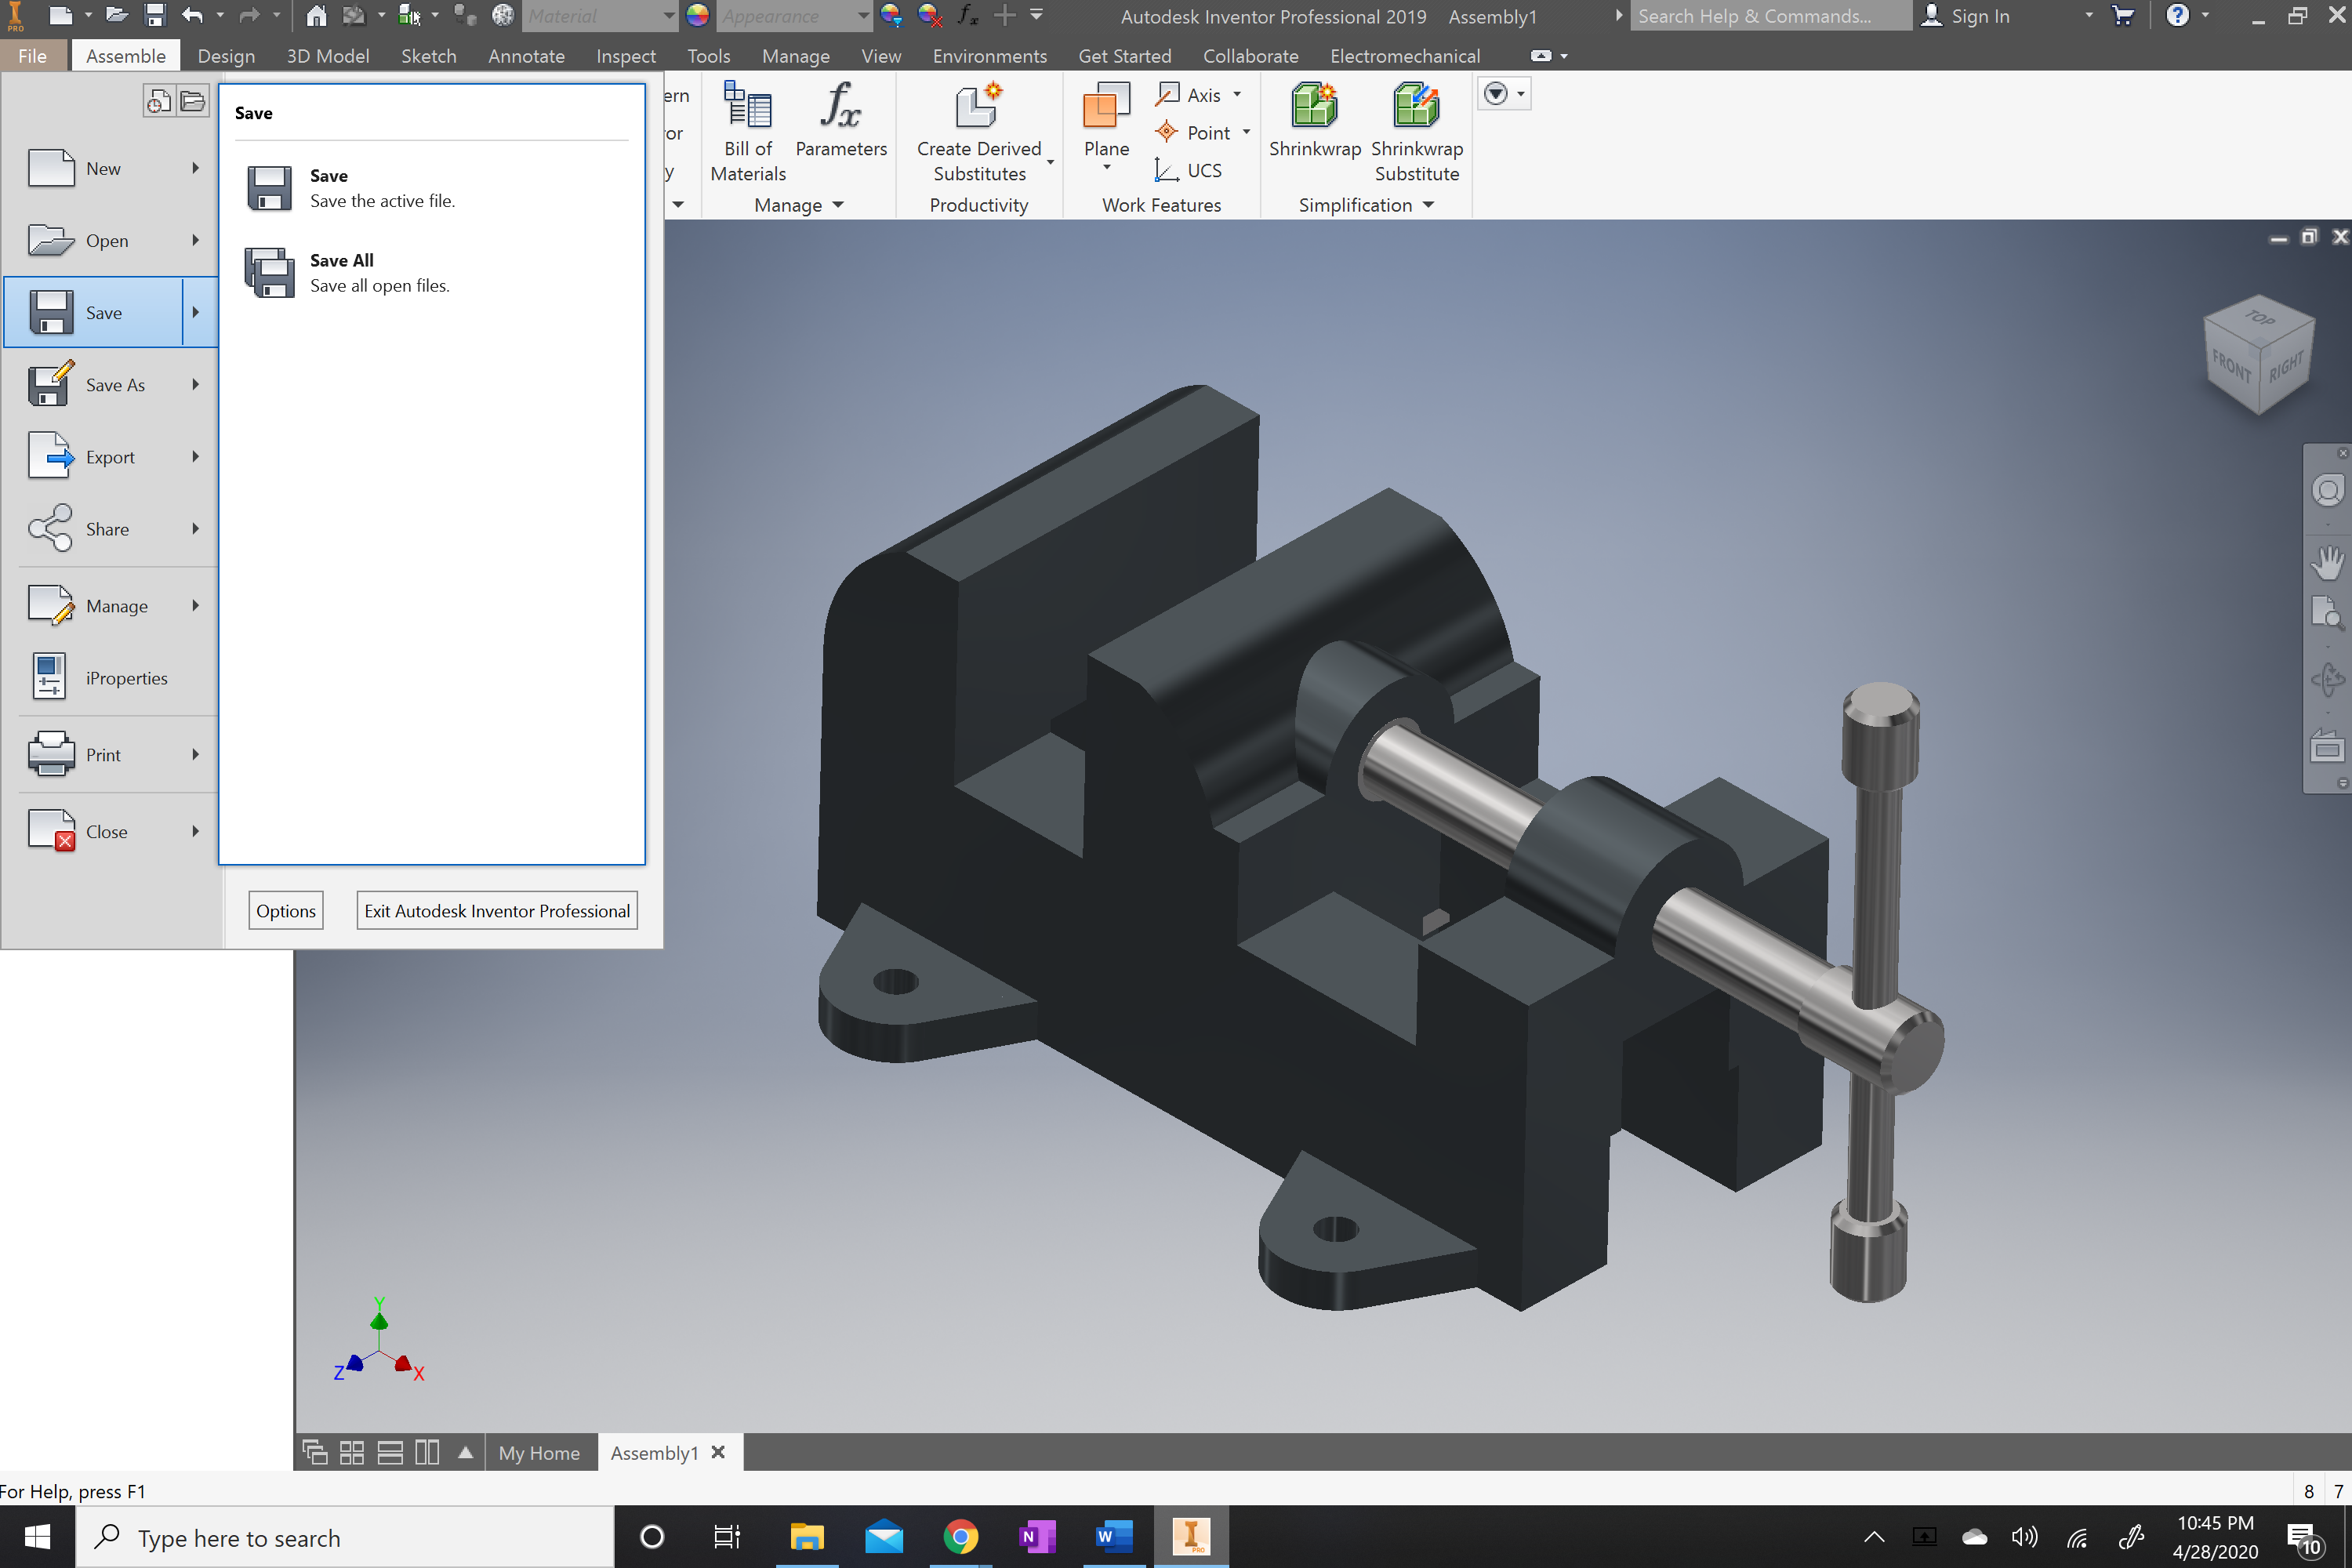Image resolution: width=2352 pixels, height=1568 pixels.
Task: Expand the Save As submenu arrow
Action: click(196, 384)
